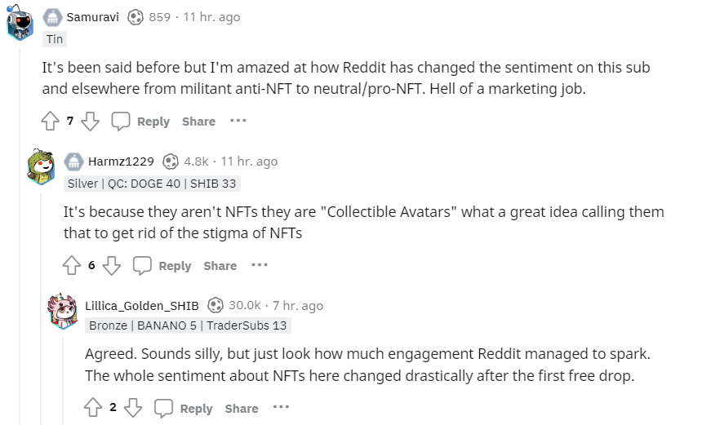Downvote Lillica_Golden_SHIB's comment
The height and width of the screenshot is (425, 720).
pos(133,409)
